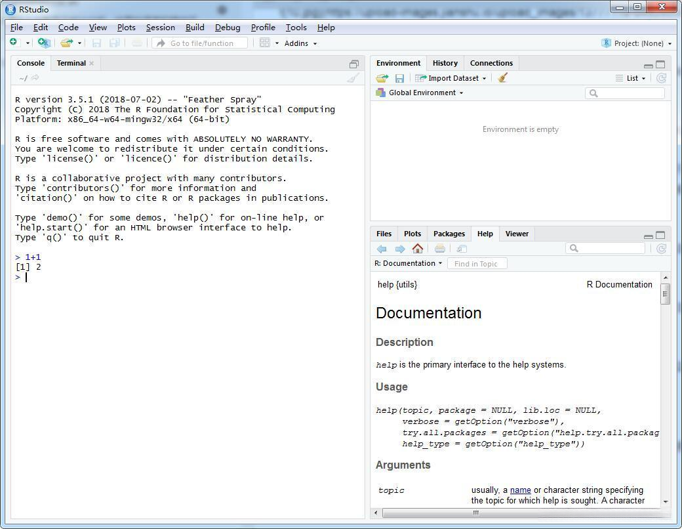
Task: Click the Save icon in main toolbar
Action: (x=96, y=43)
